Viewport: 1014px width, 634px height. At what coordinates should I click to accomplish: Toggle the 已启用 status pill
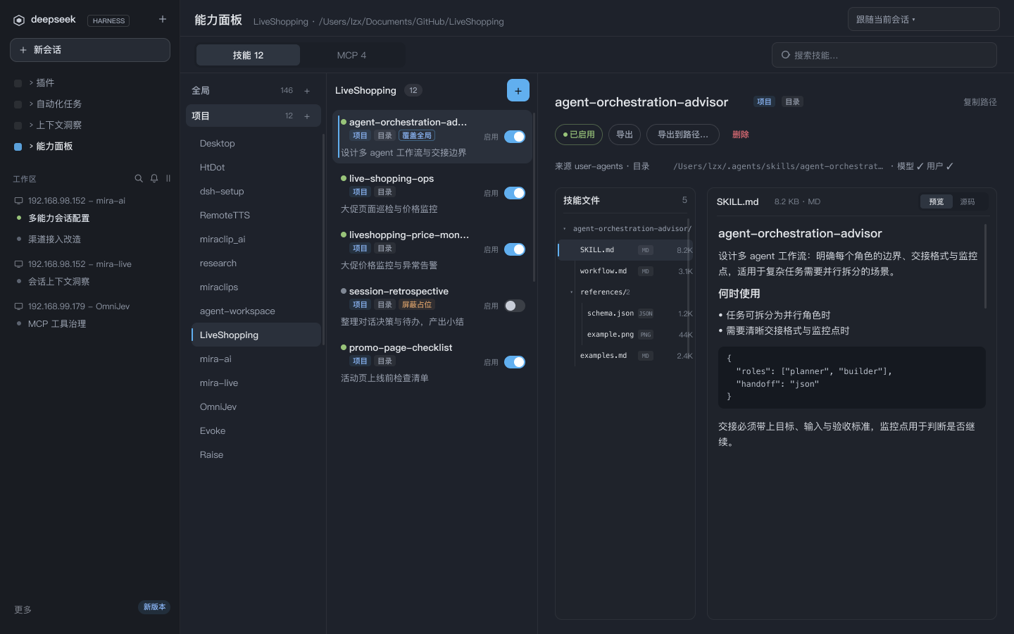579,135
